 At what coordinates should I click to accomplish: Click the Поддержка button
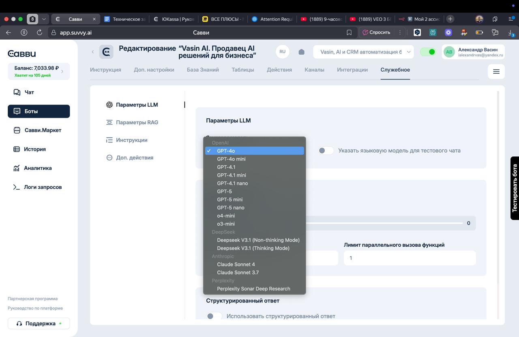point(39,324)
